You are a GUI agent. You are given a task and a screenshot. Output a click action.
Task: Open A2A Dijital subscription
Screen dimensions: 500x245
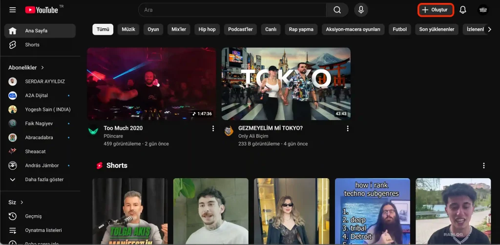coord(40,96)
